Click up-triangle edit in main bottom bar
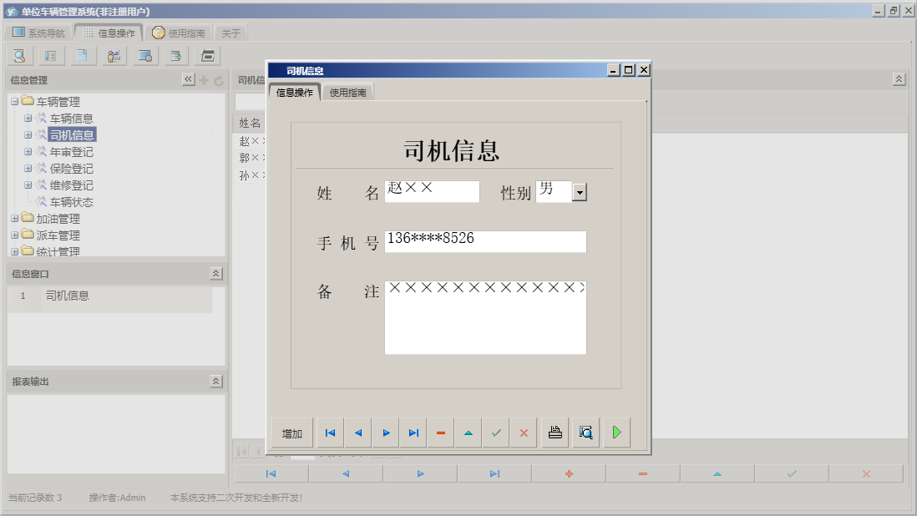 coord(717,474)
